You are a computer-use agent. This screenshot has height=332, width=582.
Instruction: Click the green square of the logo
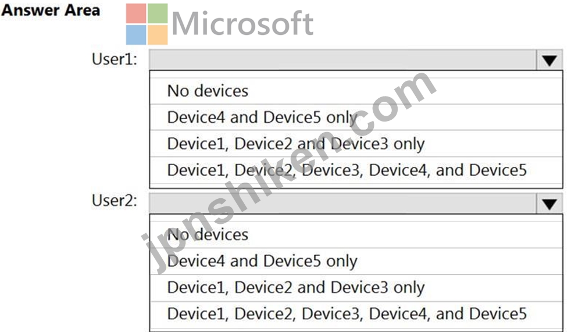[x=158, y=13]
